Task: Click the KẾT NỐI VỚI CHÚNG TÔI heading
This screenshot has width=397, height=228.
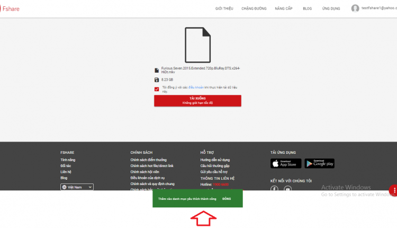Action: 291,181
